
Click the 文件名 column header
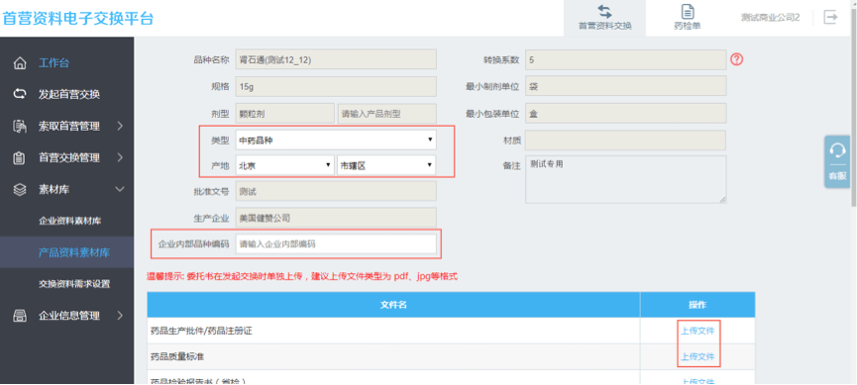(393, 305)
